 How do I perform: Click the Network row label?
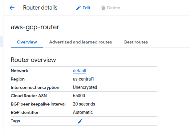[19, 71]
